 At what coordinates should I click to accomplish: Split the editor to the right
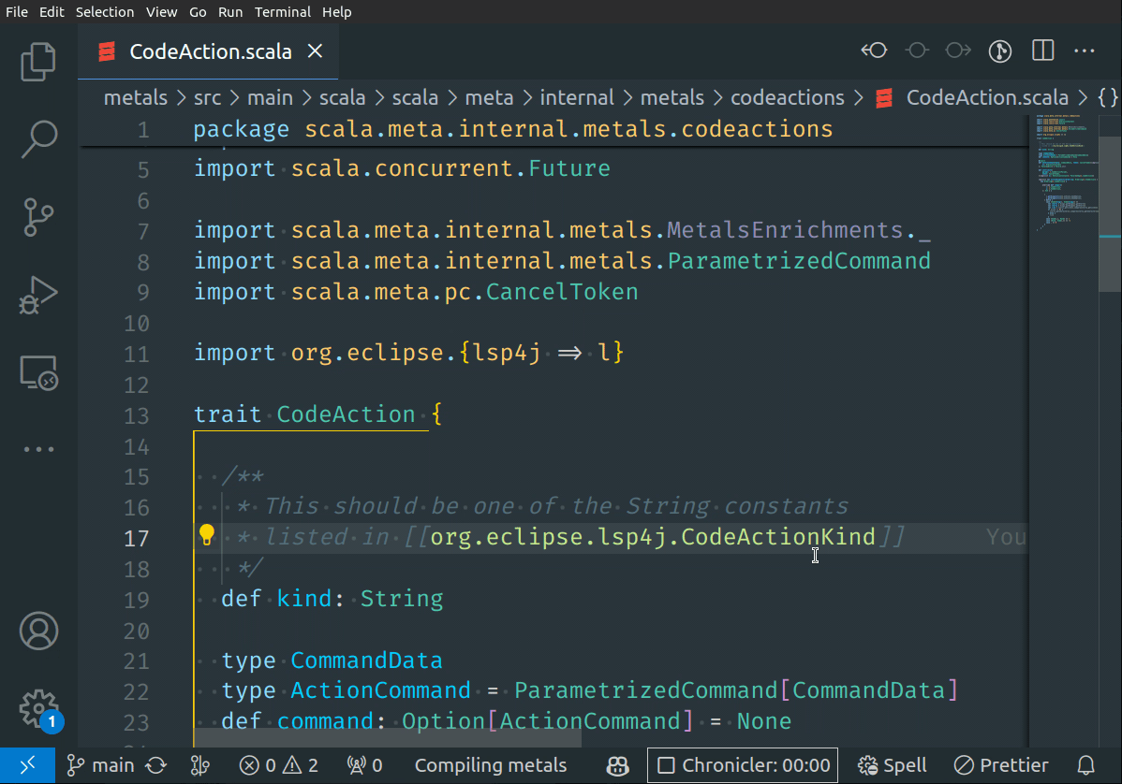[1042, 51]
